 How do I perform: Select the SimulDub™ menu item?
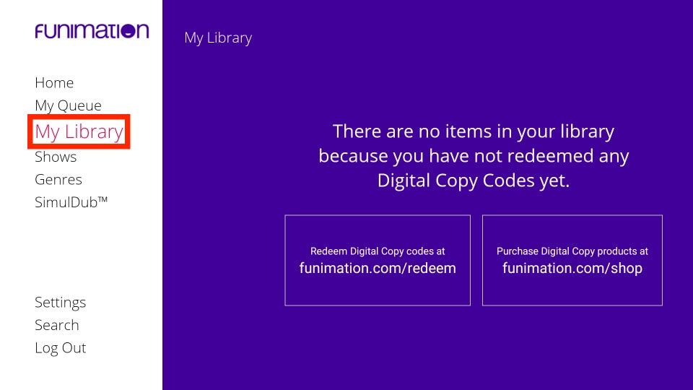pos(71,202)
